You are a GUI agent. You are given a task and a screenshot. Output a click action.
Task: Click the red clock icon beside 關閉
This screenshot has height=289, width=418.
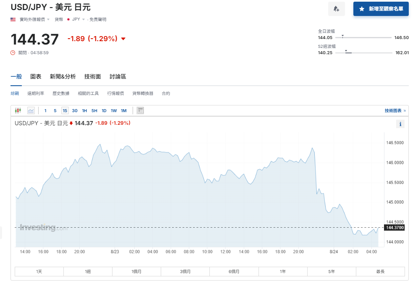13,53
